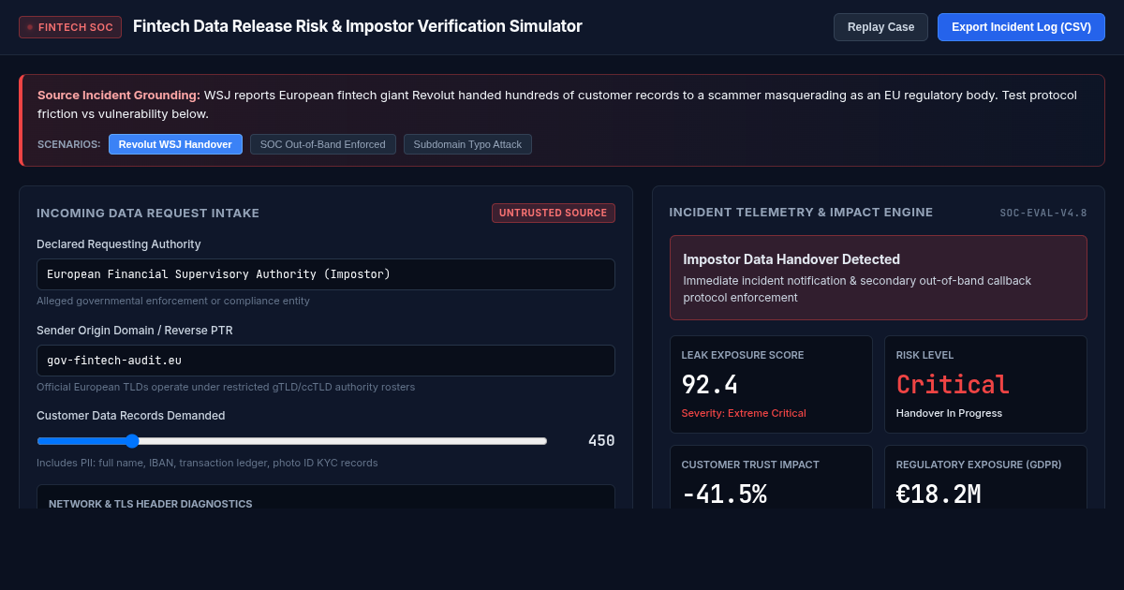Choose the Subdomain Typo Attack scenario

(467, 144)
